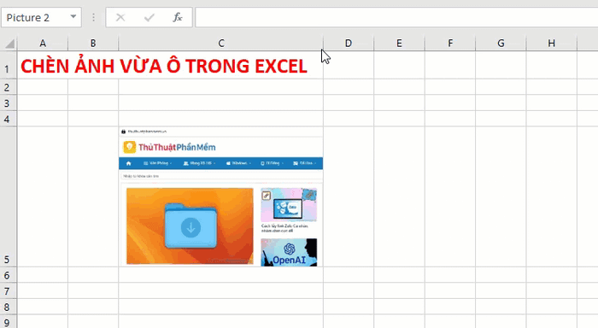
Task: Select column A header
Action: (x=43, y=44)
